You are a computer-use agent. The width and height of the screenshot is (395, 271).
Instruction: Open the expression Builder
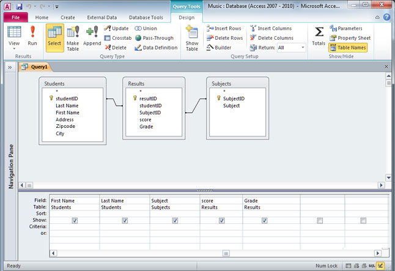coord(219,47)
